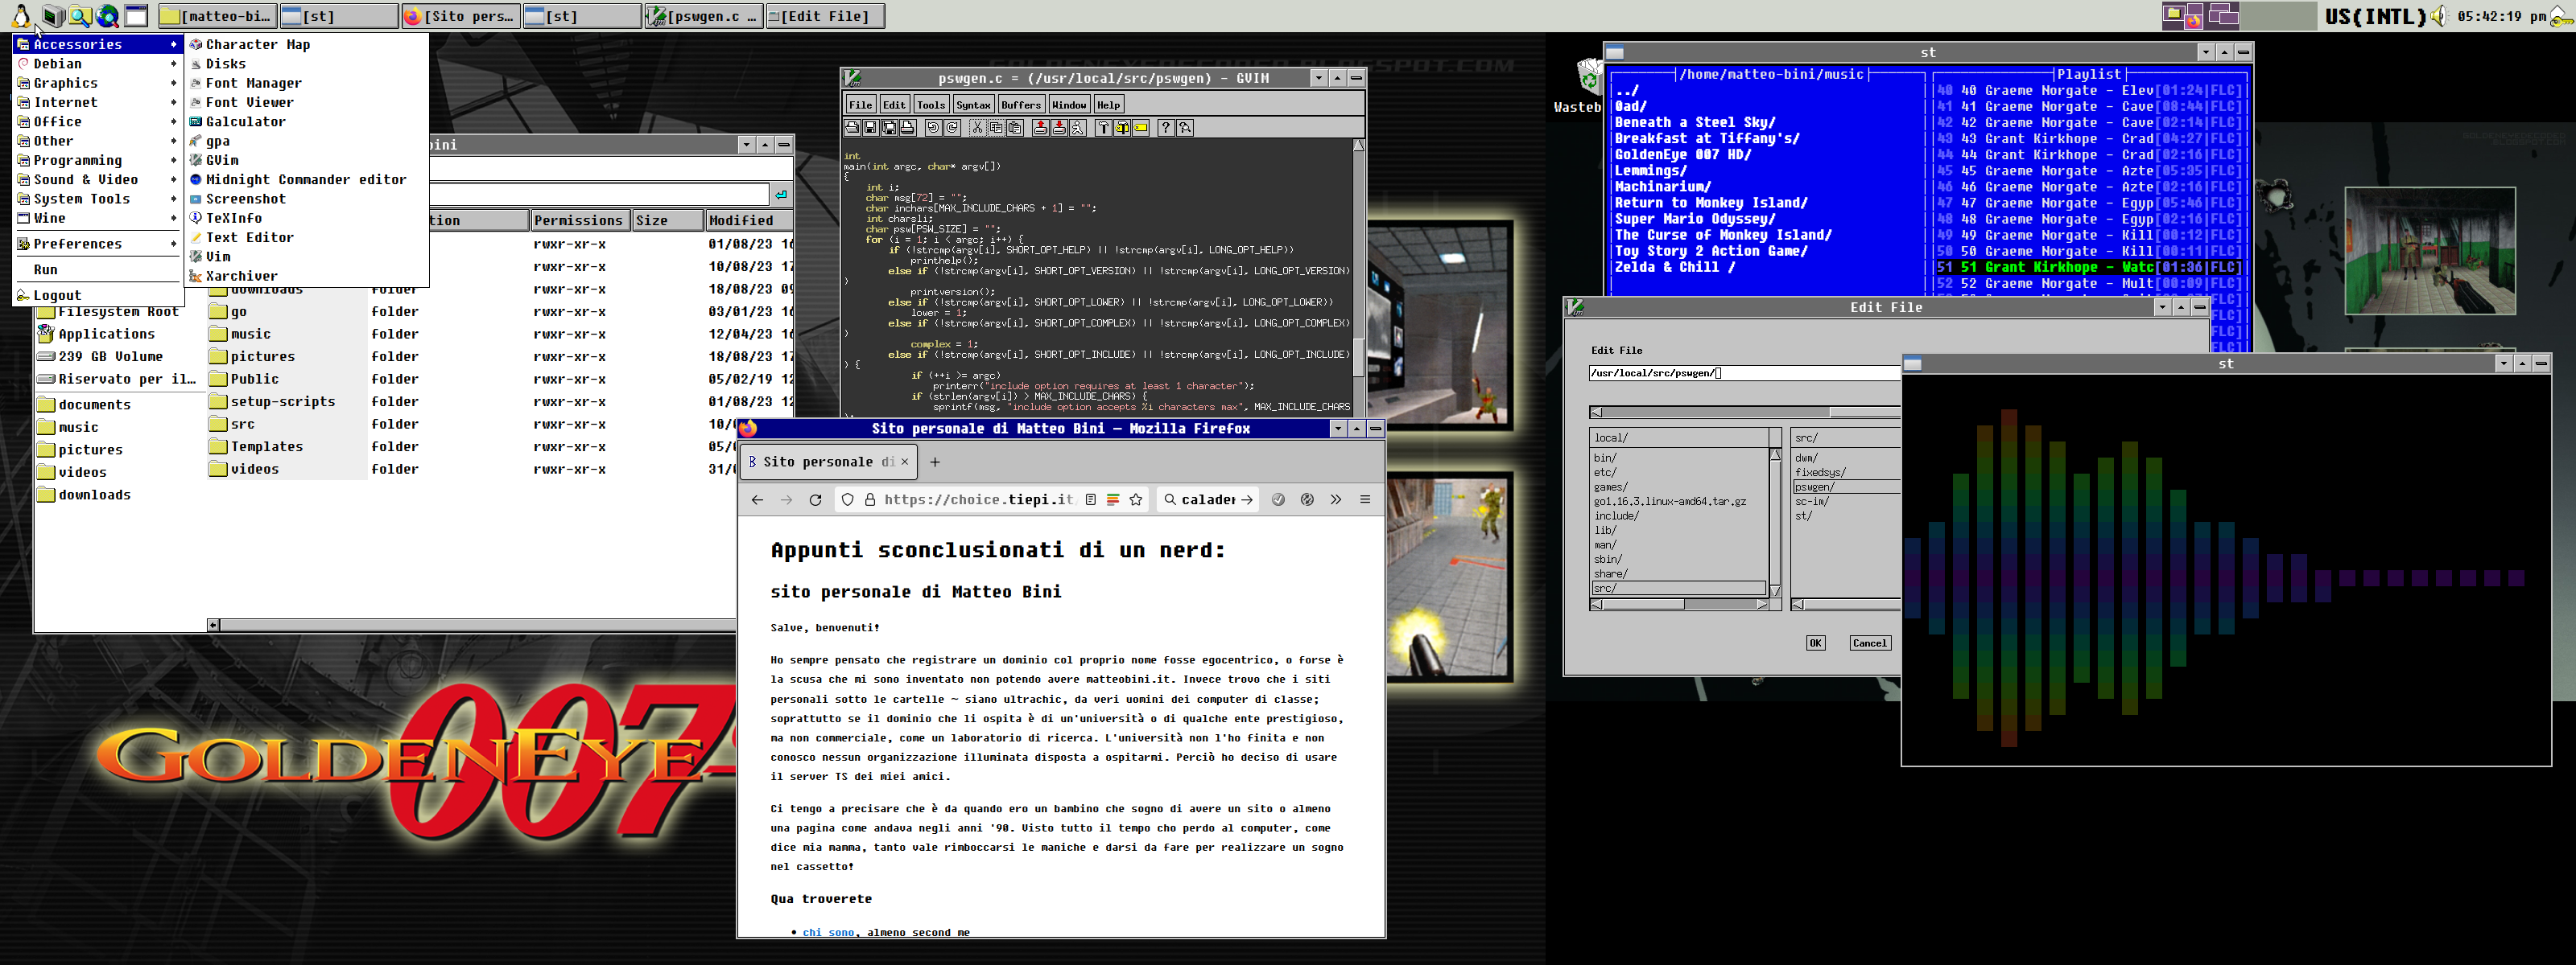Screen dimensions: 2576x965
Task: Follow the 'chi sono' link
Action: tap(828, 932)
